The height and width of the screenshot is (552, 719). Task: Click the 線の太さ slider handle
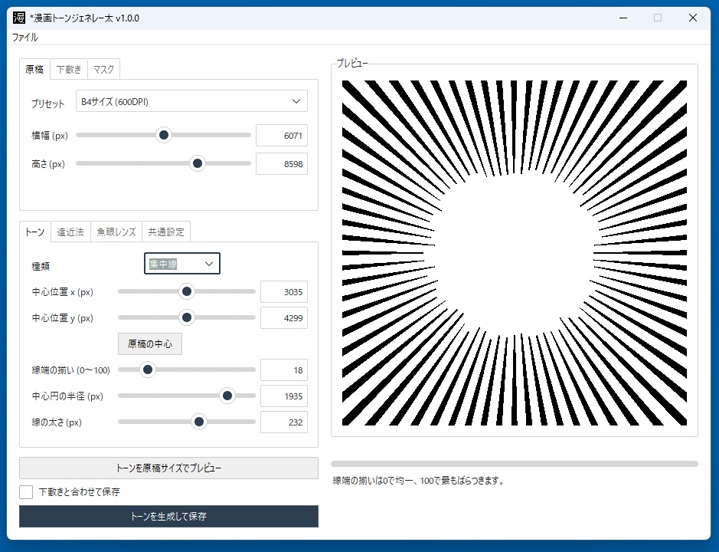pyautogui.click(x=199, y=422)
